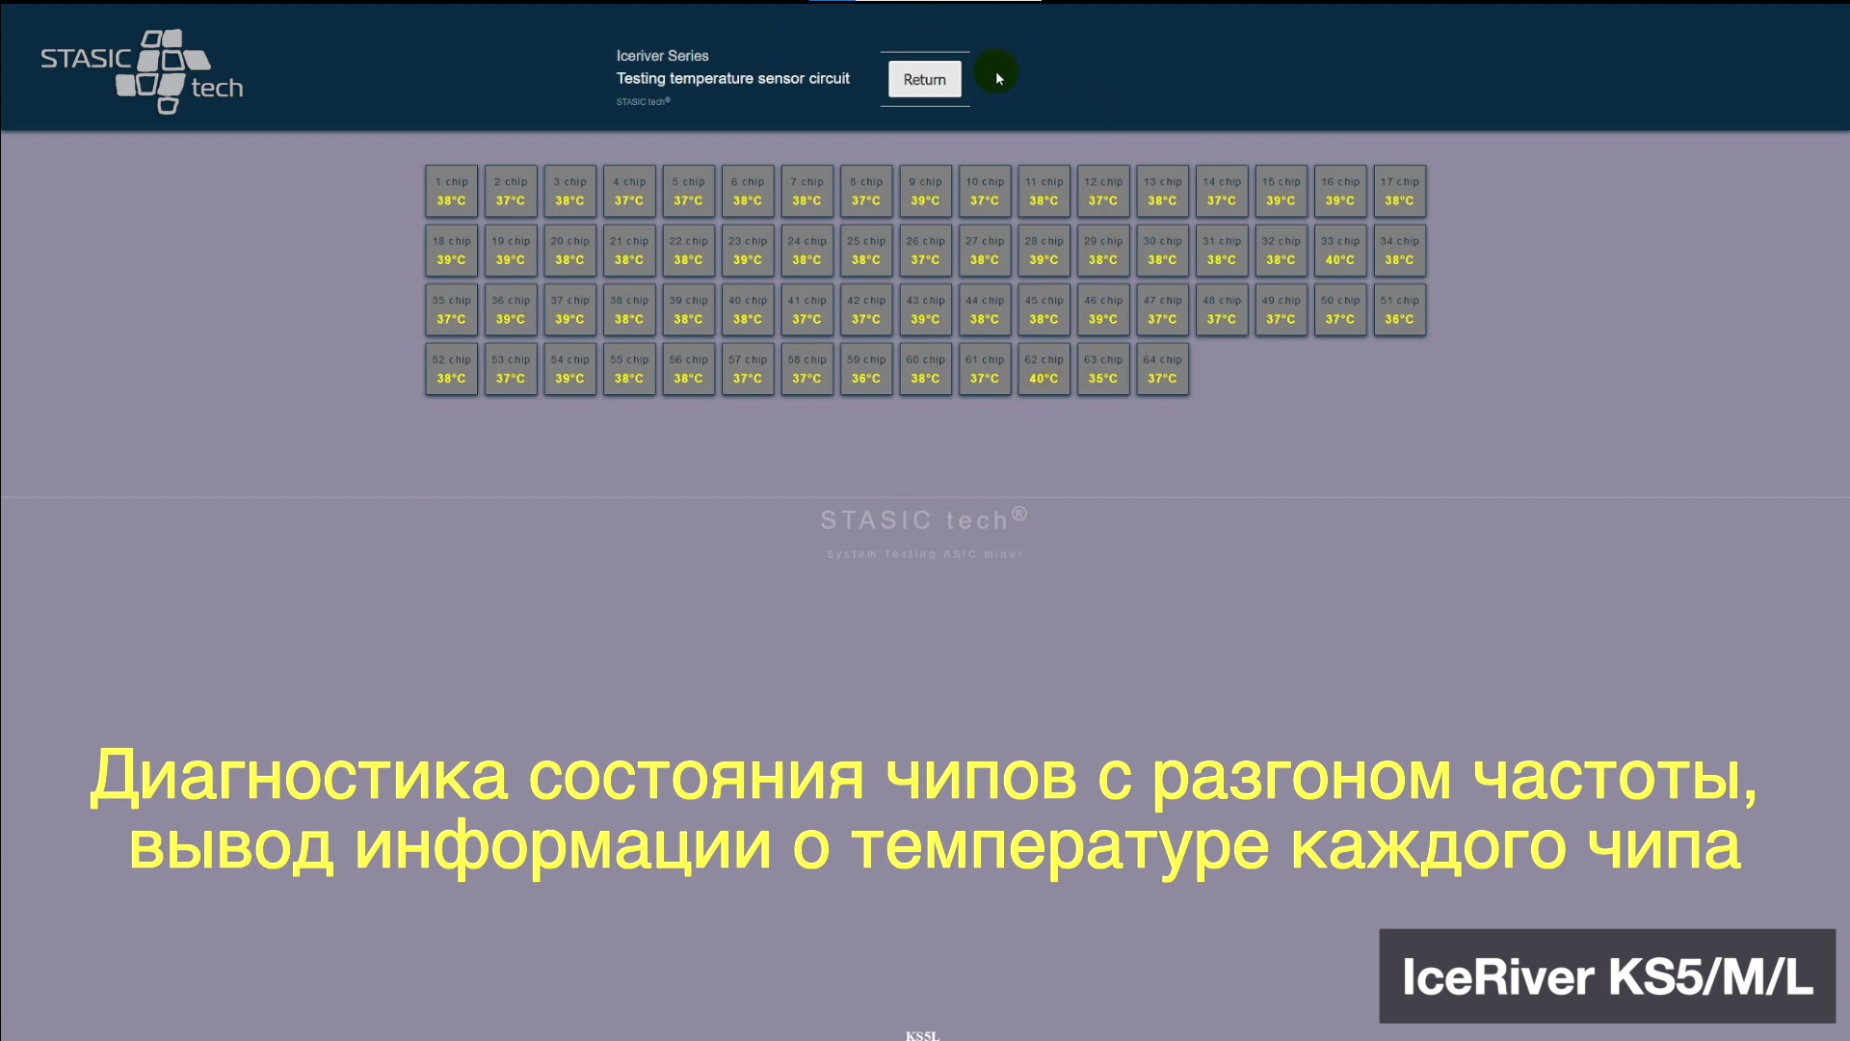
Task: Select the 63 chip tile showing 35°C
Action: click(x=1103, y=369)
